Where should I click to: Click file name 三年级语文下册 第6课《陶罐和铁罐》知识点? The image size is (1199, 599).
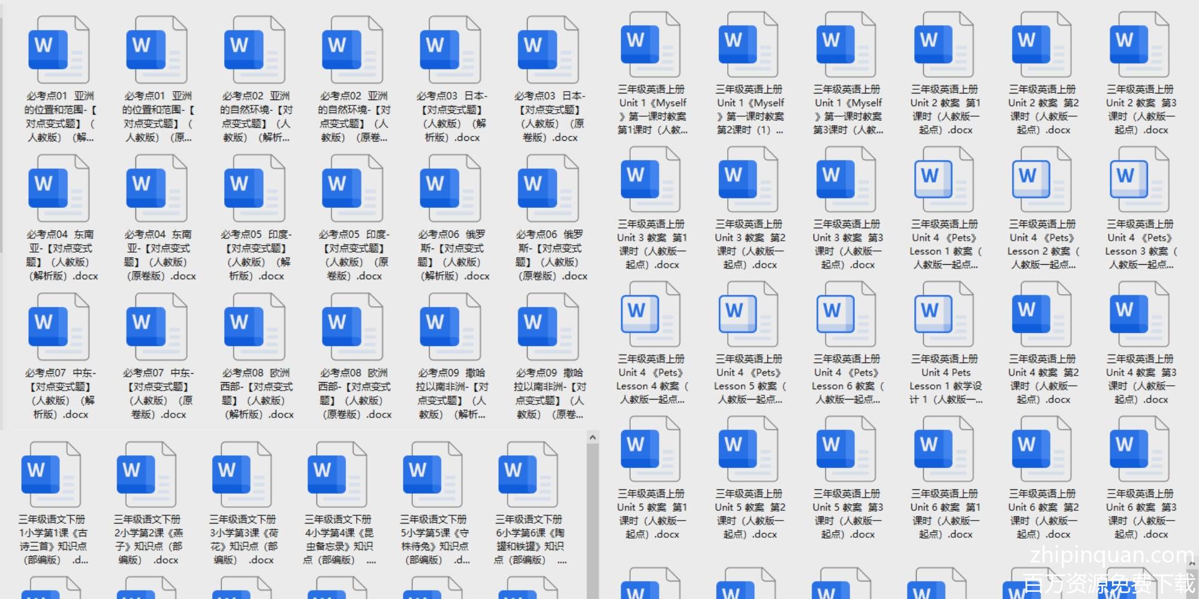(529, 540)
